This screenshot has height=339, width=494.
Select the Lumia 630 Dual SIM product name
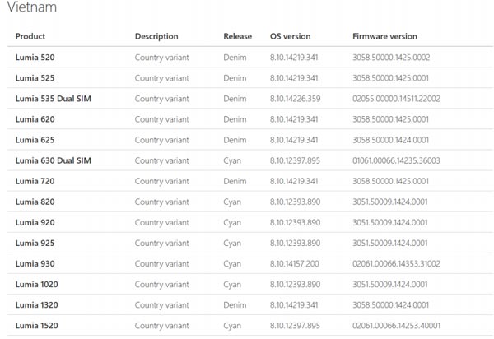click(x=54, y=160)
